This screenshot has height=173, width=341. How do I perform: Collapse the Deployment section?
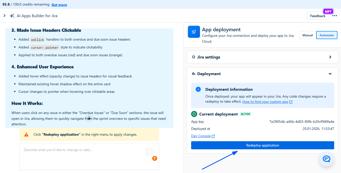pyautogui.click(x=330, y=74)
